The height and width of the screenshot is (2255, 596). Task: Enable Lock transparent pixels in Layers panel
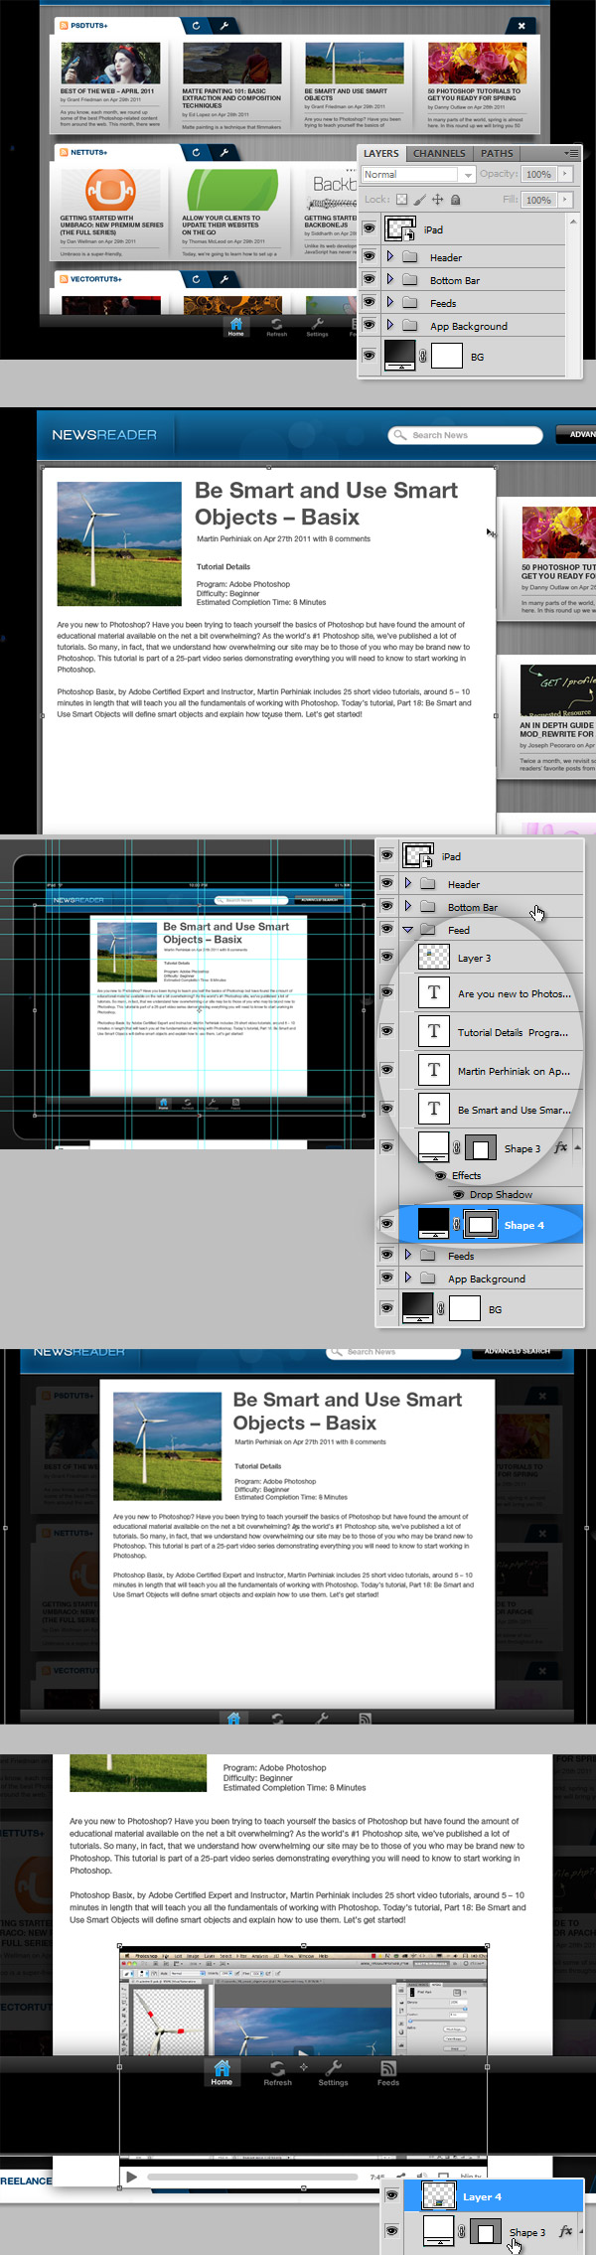tap(401, 200)
